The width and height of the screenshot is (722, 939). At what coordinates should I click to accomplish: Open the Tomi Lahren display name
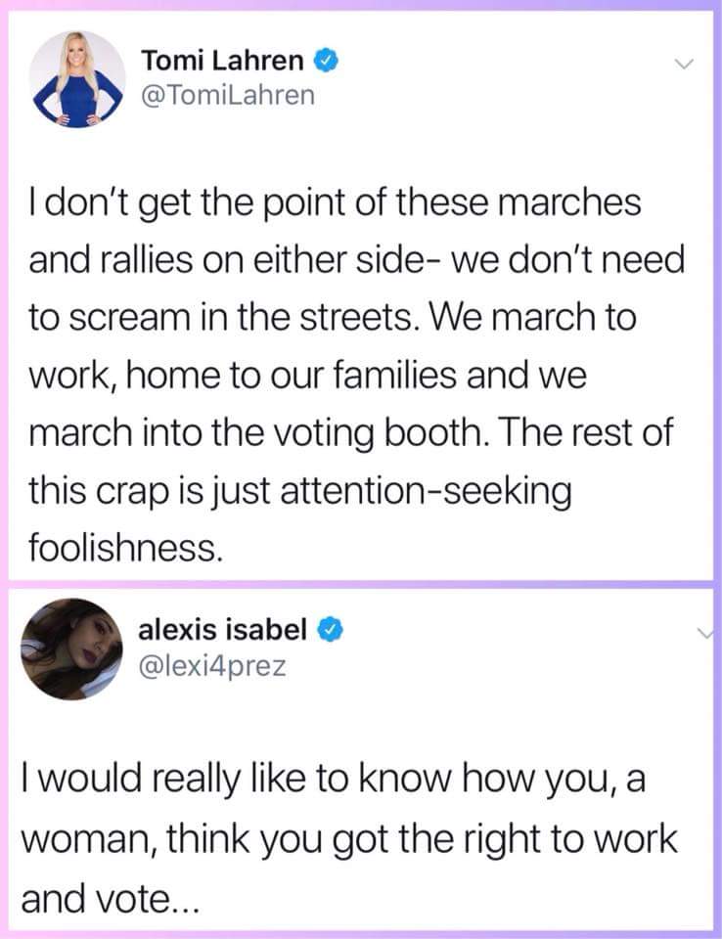[x=222, y=61]
